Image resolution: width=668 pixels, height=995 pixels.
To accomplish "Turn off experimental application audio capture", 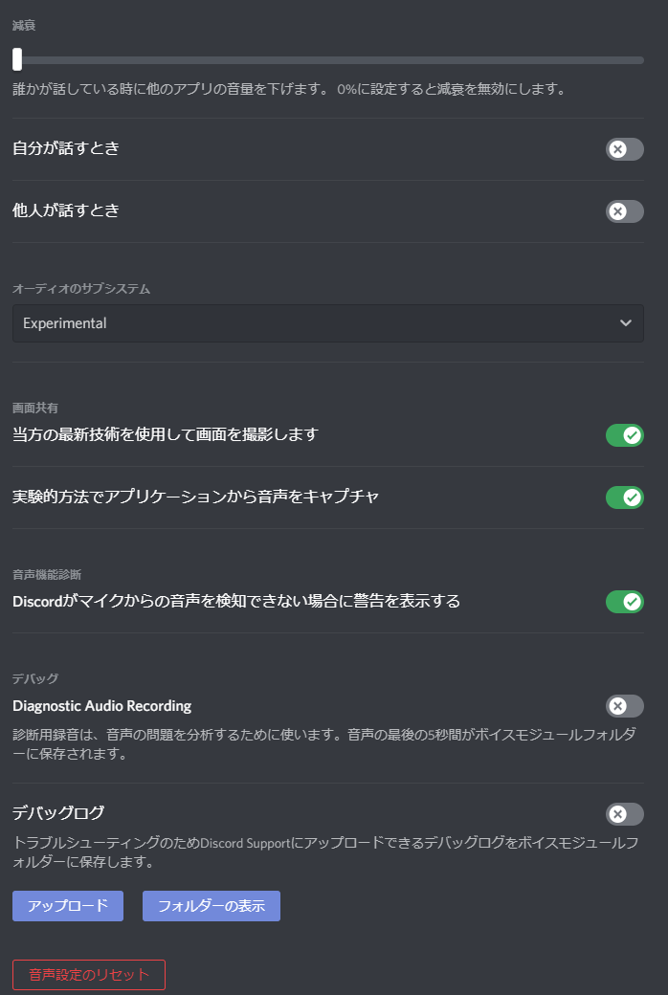I will [624, 497].
